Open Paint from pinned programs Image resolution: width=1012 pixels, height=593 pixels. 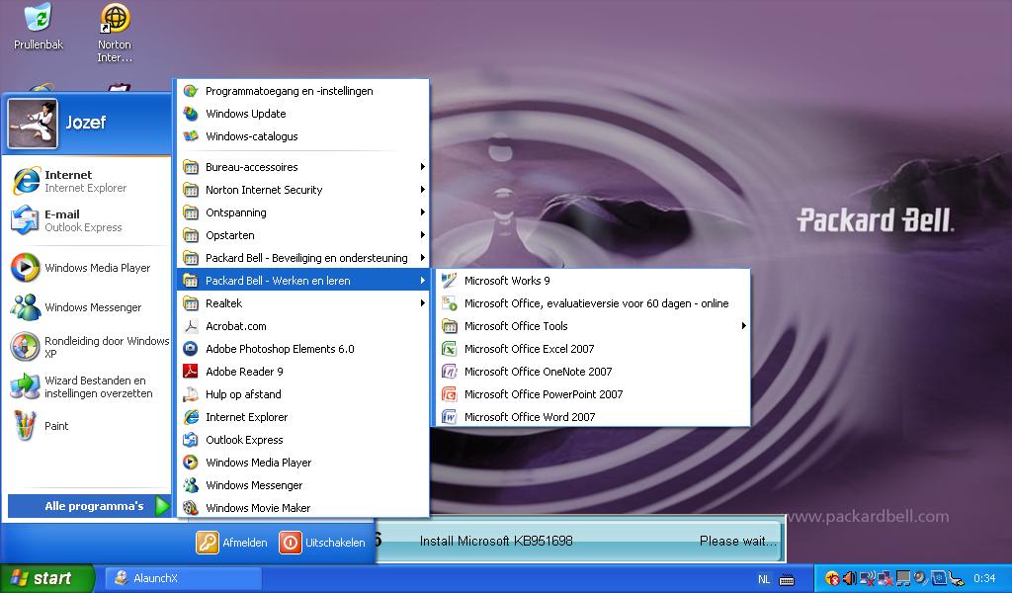point(56,426)
